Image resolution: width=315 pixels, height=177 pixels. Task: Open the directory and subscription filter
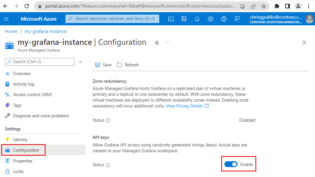point(184,19)
